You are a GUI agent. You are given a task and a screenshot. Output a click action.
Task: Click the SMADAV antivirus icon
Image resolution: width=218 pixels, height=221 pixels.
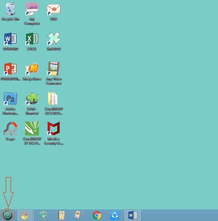point(54,39)
